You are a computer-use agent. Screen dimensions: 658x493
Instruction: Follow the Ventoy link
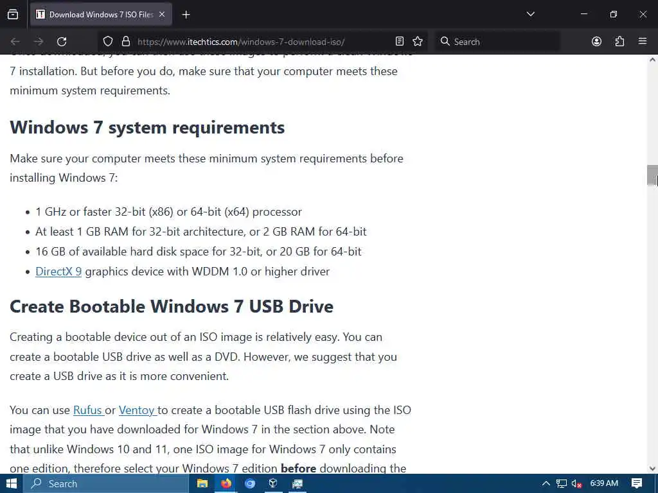[x=138, y=410]
